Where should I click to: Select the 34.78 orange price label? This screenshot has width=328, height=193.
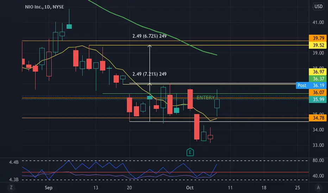pyautogui.click(x=318, y=118)
